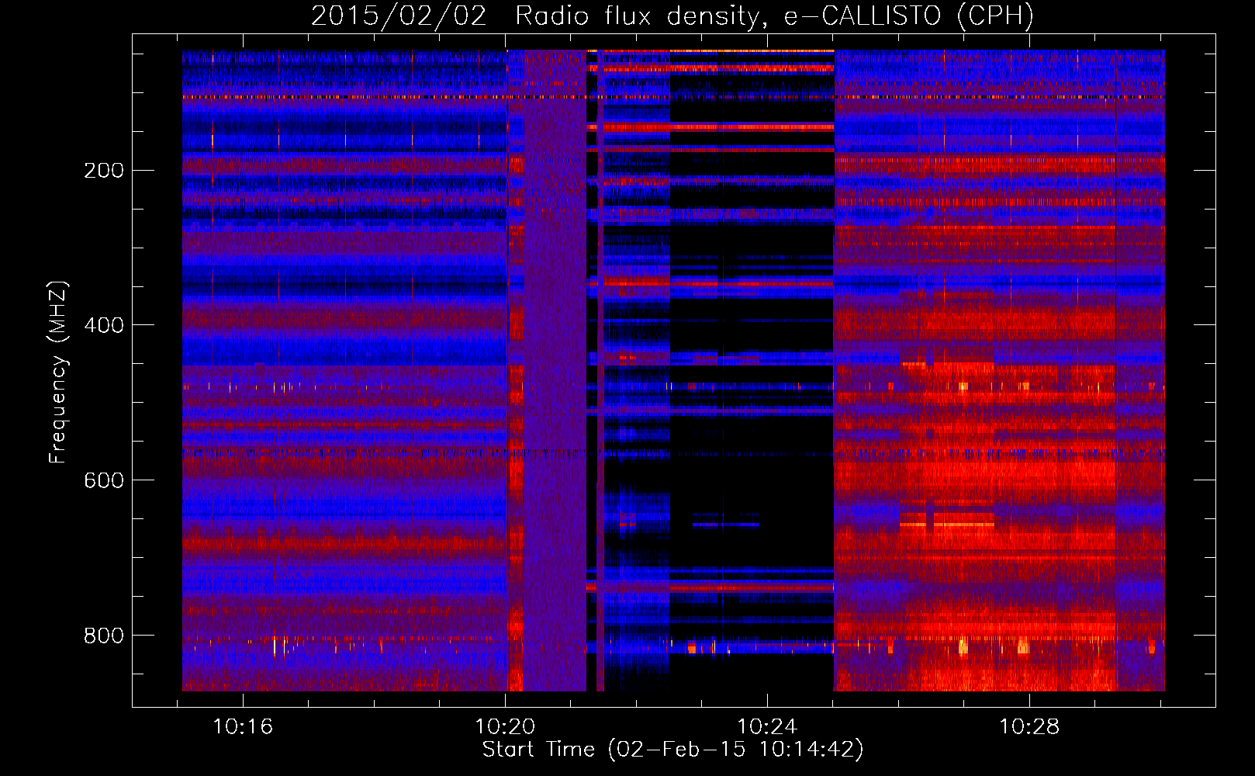The height and width of the screenshot is (776, 1255).
Task: Click the 400 frequency tick label
Action: 104,325
